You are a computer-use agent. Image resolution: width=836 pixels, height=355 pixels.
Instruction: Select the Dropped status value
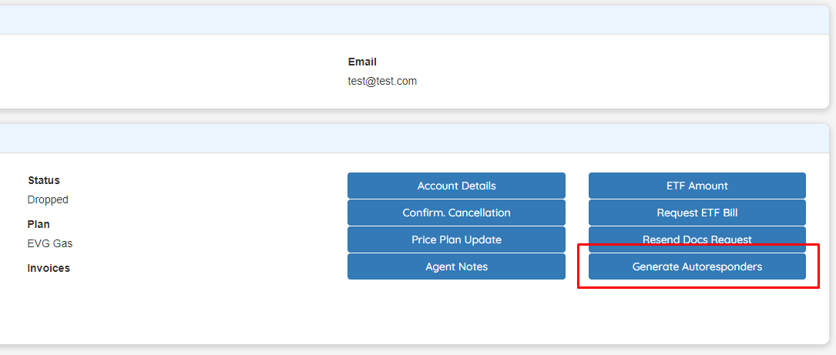click(48, 200)
